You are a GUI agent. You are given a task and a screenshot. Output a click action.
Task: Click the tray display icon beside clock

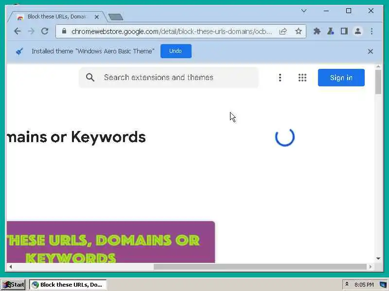pyautogui.click(x=383, y=285)
